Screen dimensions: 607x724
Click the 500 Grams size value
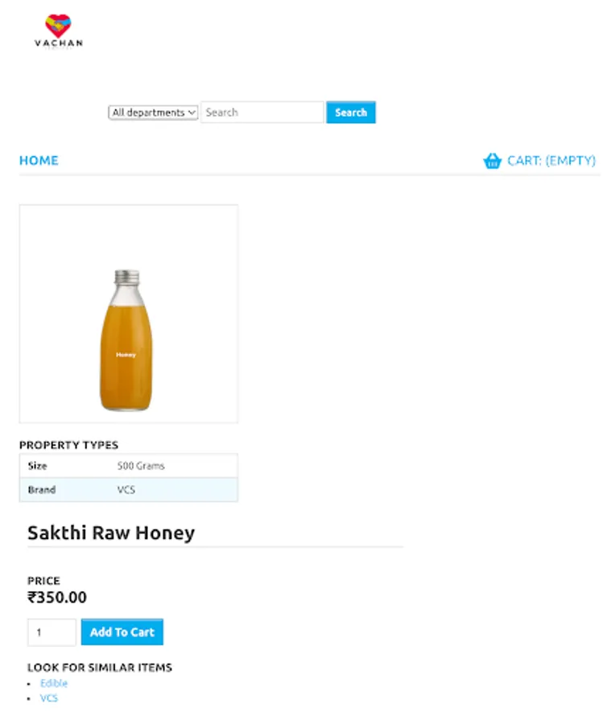coord(141,466)
